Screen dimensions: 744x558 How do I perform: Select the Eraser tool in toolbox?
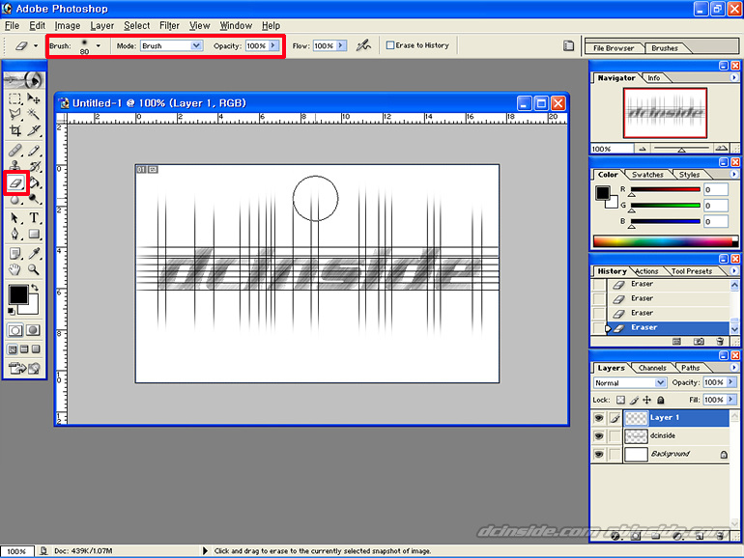pos(15,183)
